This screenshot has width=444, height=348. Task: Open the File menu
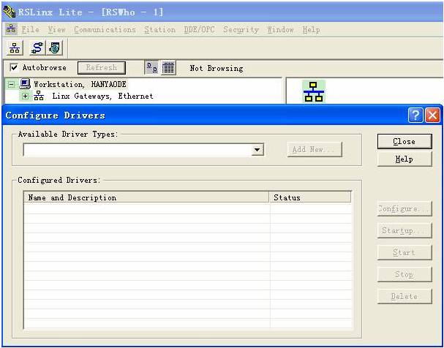coord(30,29)
